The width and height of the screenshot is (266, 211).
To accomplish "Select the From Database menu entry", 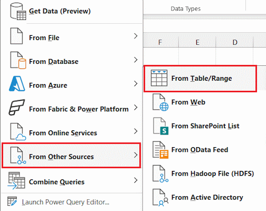I will point(71,60).
